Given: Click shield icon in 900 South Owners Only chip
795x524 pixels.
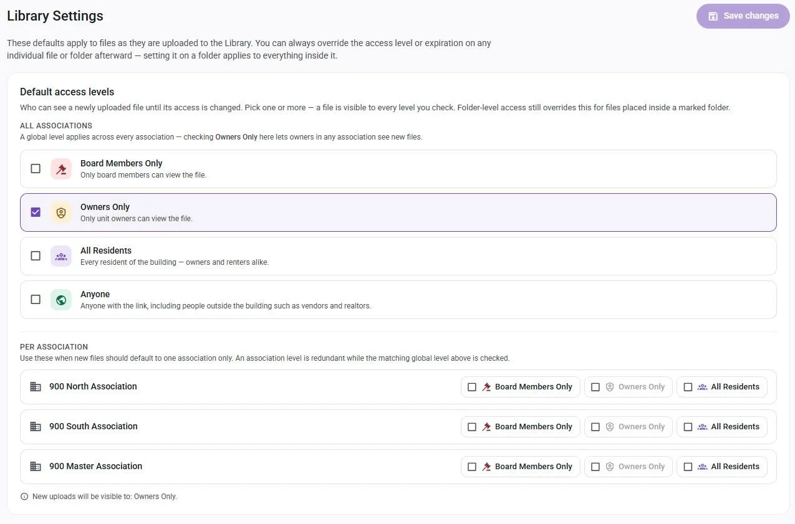Looking at the screenshot, I should 610,427.
